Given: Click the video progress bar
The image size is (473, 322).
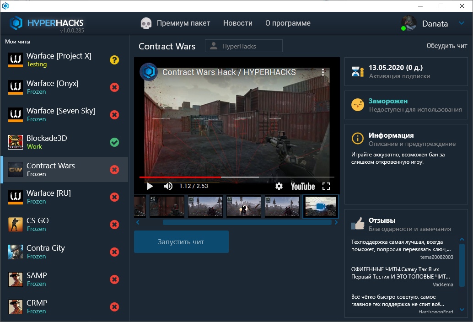Looking at the screenshot, I should click(236, 177).
